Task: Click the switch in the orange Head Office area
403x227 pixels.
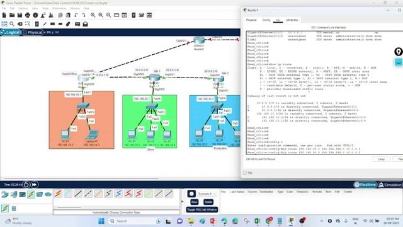Action: 83,105
